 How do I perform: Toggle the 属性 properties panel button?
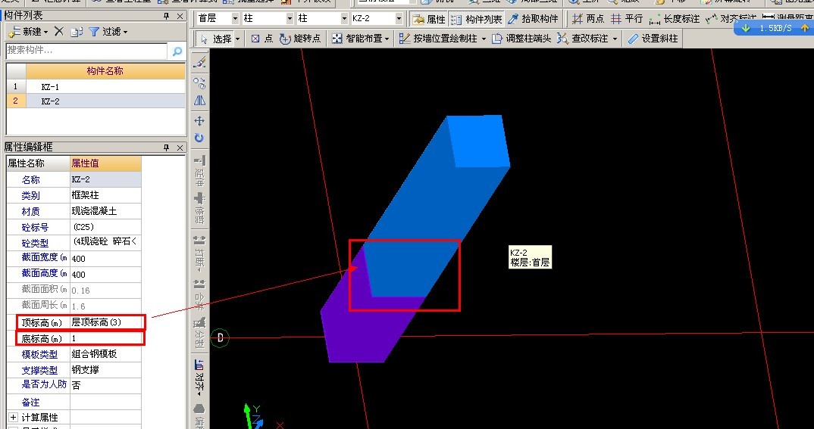point(429,19)
